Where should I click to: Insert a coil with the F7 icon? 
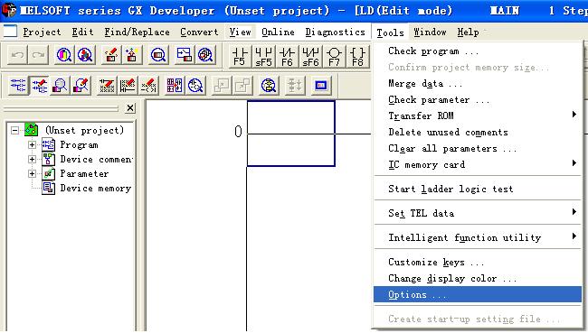click(x=334, y=57)
